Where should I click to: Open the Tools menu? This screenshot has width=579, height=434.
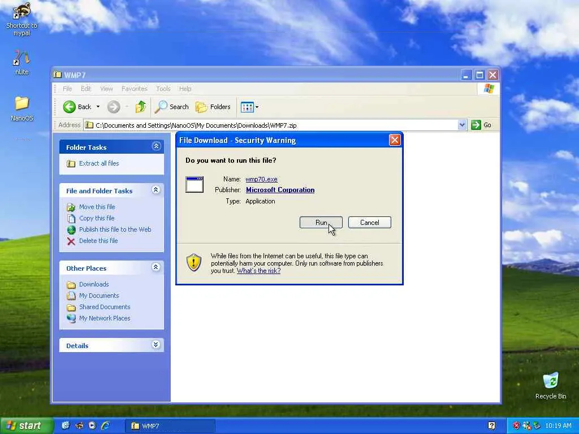(x=163, y=89)
